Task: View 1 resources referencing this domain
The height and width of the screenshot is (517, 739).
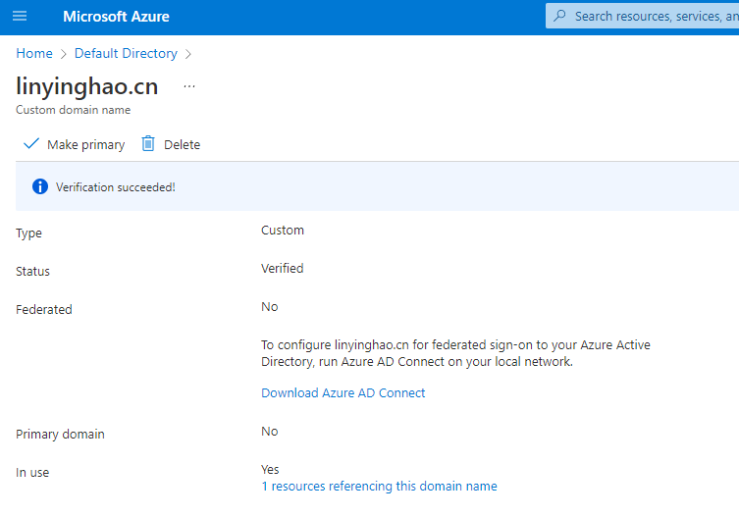Action: click(379, 486)
